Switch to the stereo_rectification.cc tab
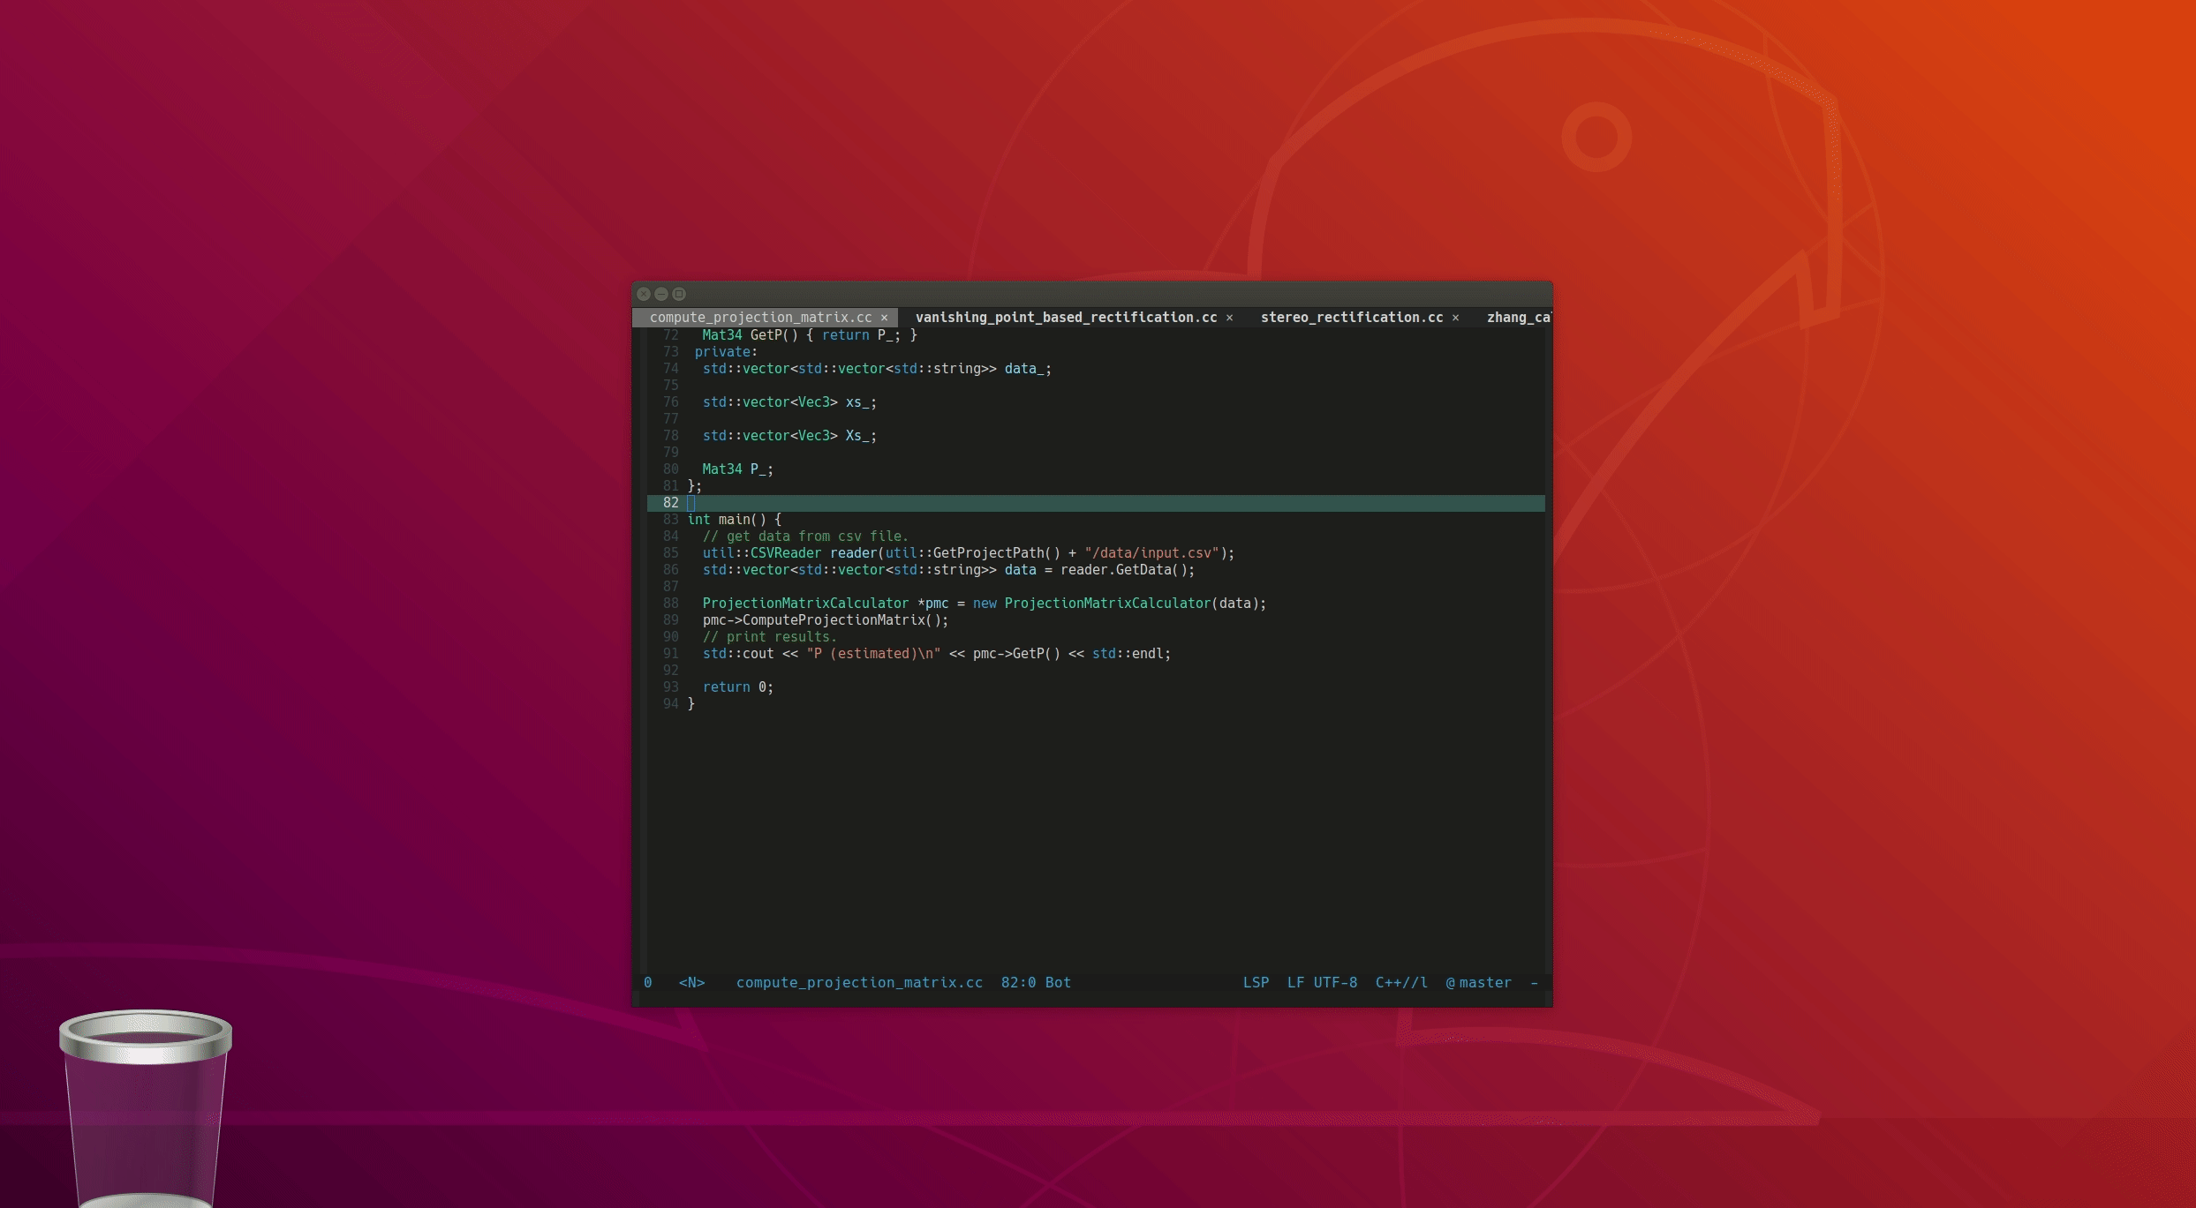The height and width of the screenshot is (1208, 2196). pyautogui.click(x=1351, y=318)
